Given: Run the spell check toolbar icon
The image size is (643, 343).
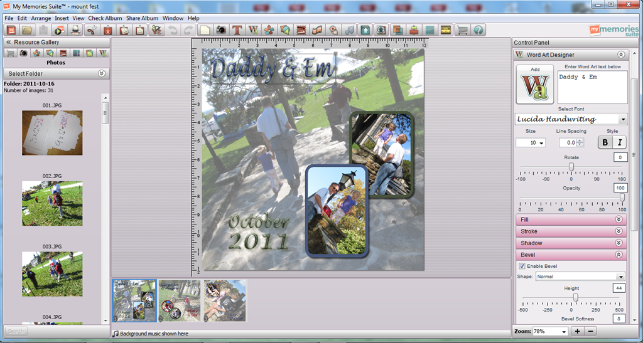Looking at the screenshot, I should tap(156, 30).
